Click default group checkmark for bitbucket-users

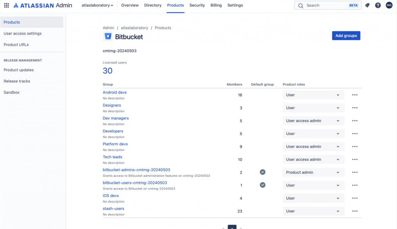point(262,185)
